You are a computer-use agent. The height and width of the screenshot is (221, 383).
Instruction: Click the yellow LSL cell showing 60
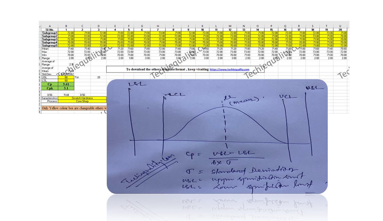pos(65,80)
